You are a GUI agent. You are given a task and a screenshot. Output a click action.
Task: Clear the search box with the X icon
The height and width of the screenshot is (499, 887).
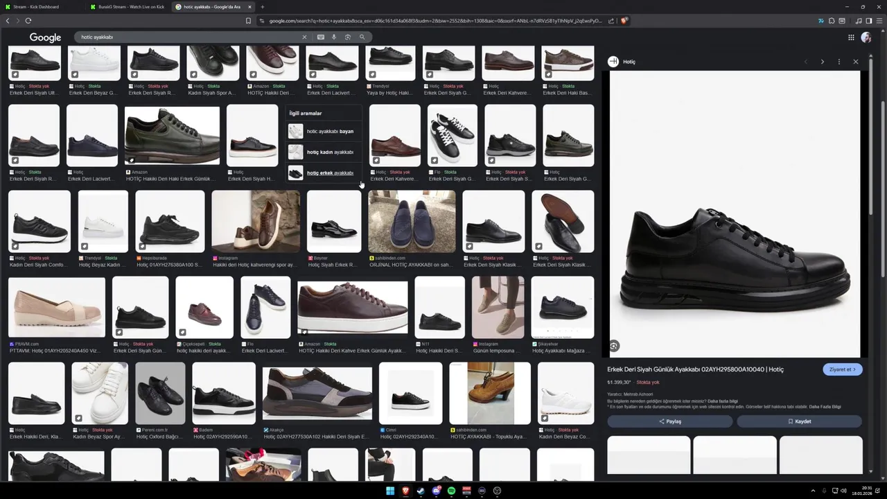tap(304, 37)
